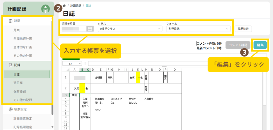Open the フォーム dropdown list
Viewport: 273px width, 130px height.
click(198, 29)
